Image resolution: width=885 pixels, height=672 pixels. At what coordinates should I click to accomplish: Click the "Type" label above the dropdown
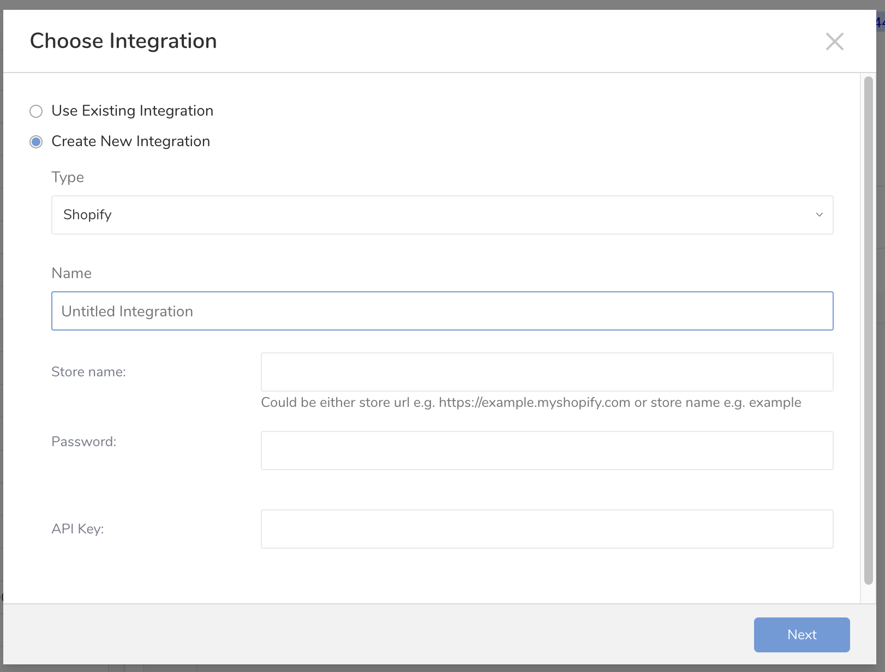[x=68, y=177]
